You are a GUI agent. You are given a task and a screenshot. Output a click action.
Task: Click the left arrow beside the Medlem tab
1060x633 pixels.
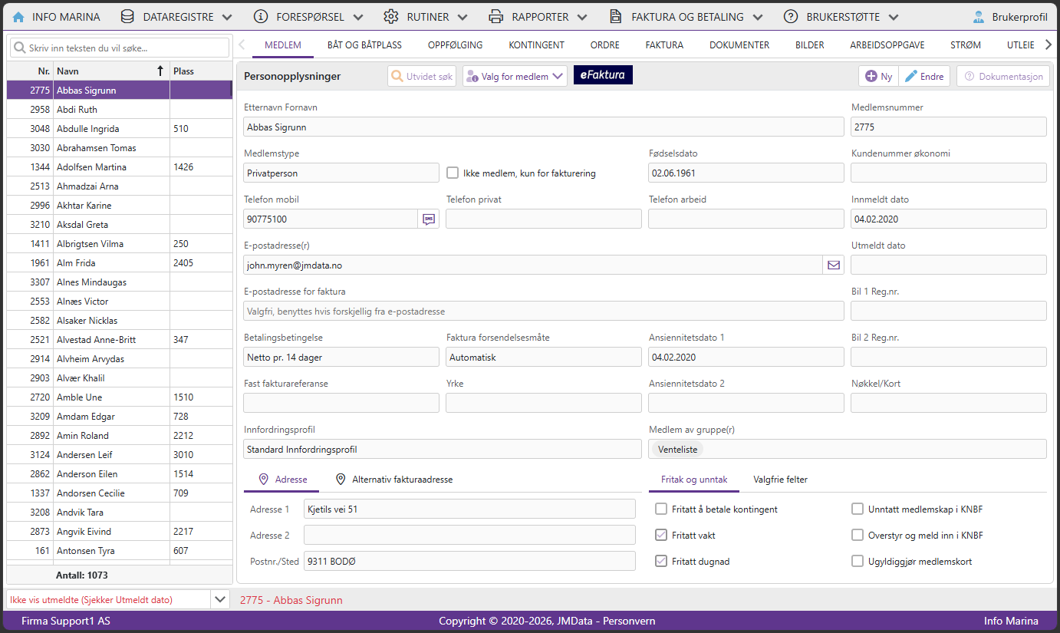[242, 45]
